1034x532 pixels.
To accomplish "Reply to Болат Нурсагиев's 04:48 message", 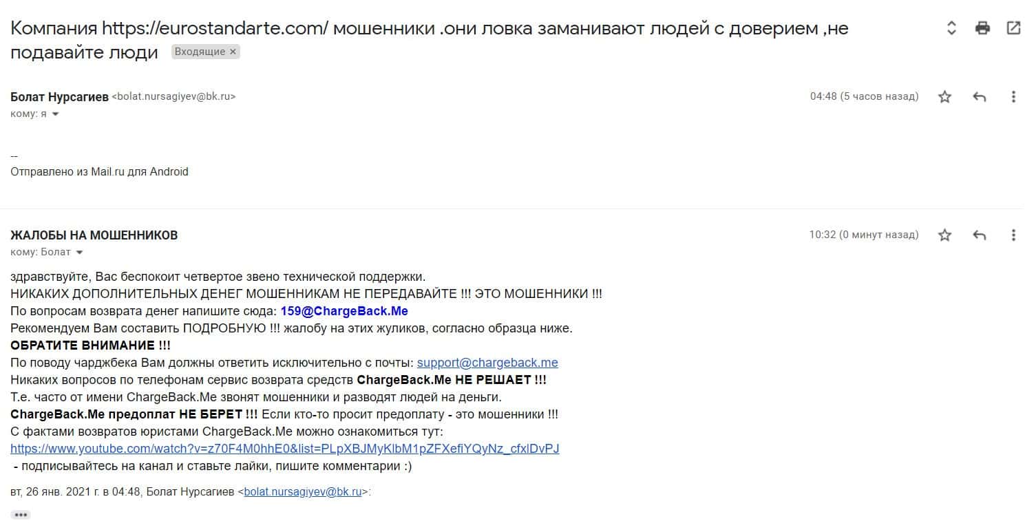I will coord(979,97).
